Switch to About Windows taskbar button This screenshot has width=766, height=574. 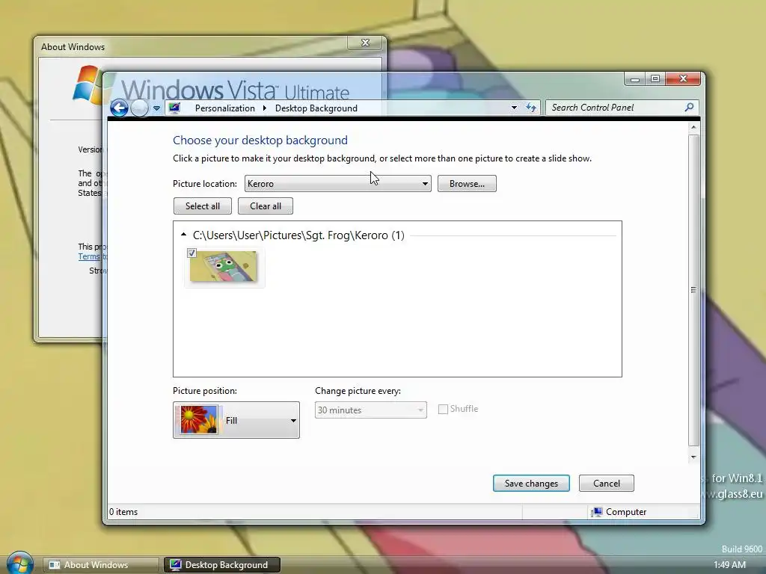click(x=100, y=565)
